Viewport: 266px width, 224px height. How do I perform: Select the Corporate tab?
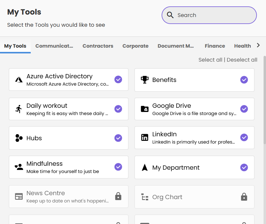[135, 46]
